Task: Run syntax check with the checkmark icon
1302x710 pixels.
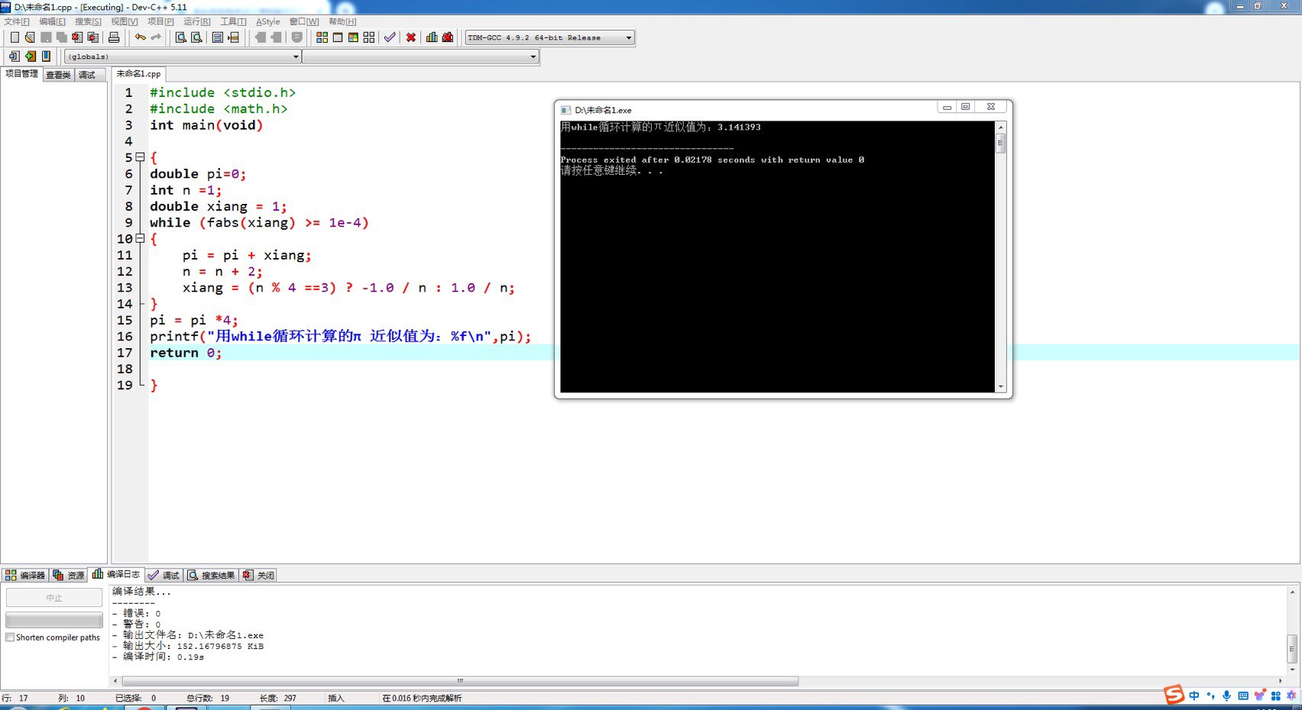Action: click(x=390, y=37)
